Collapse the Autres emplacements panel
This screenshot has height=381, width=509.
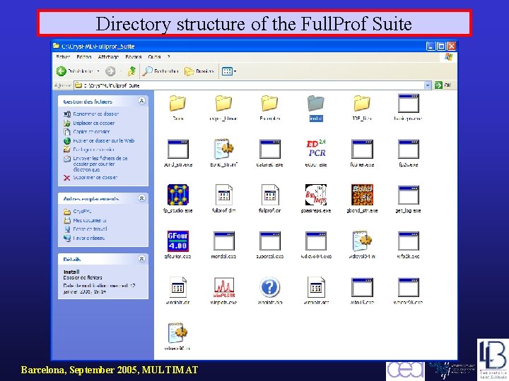pos(141,198)
